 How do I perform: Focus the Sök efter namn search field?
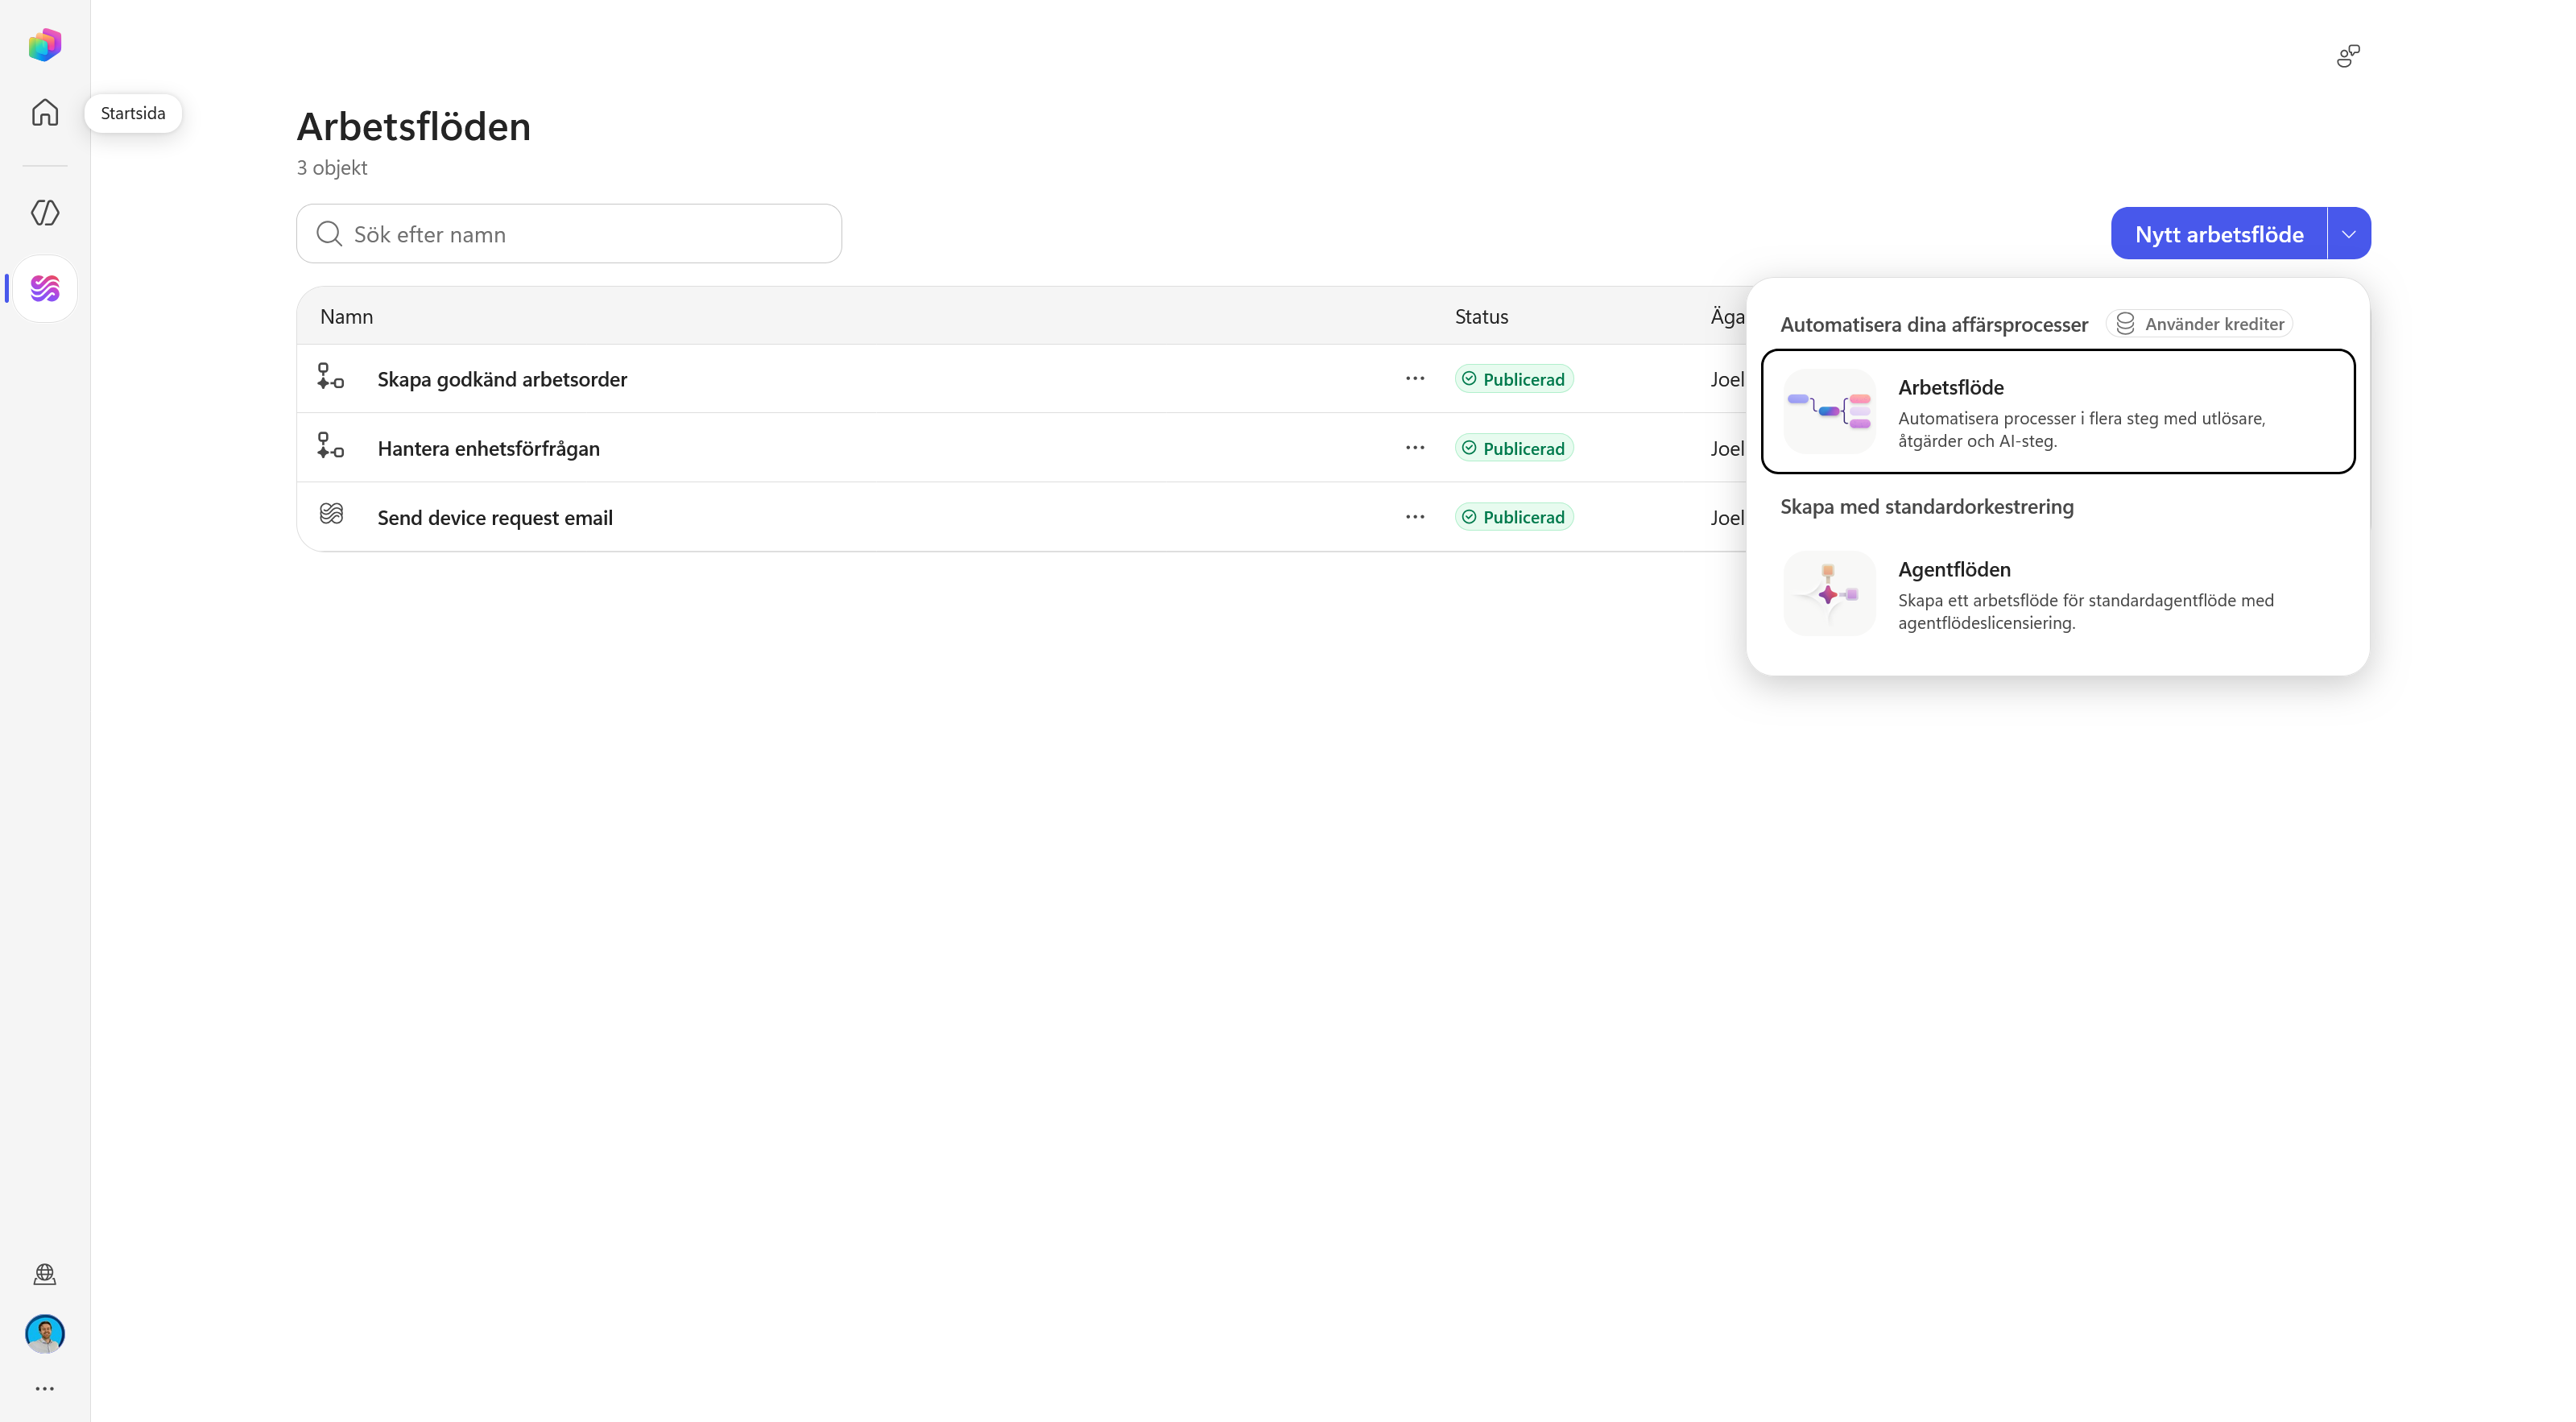pyautogui.click(x=569, y=234)
